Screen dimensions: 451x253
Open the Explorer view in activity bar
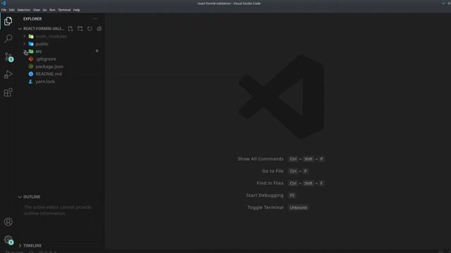pos(8,21)
